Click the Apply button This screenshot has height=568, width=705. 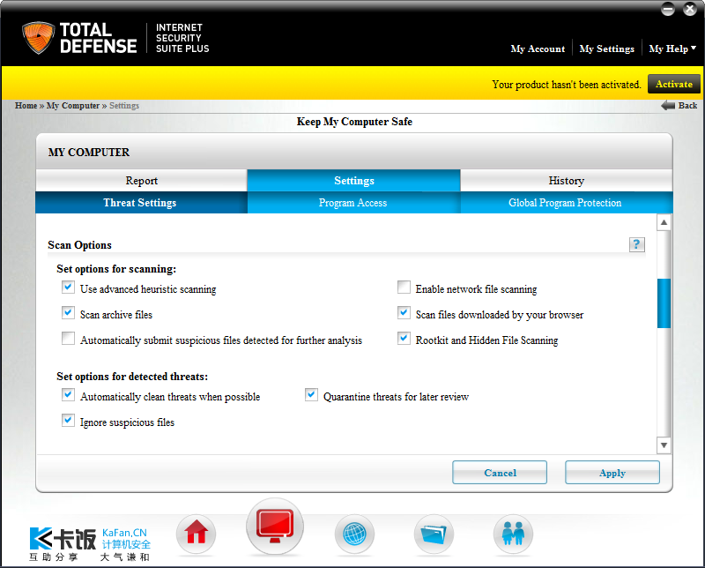coord(612,473)
